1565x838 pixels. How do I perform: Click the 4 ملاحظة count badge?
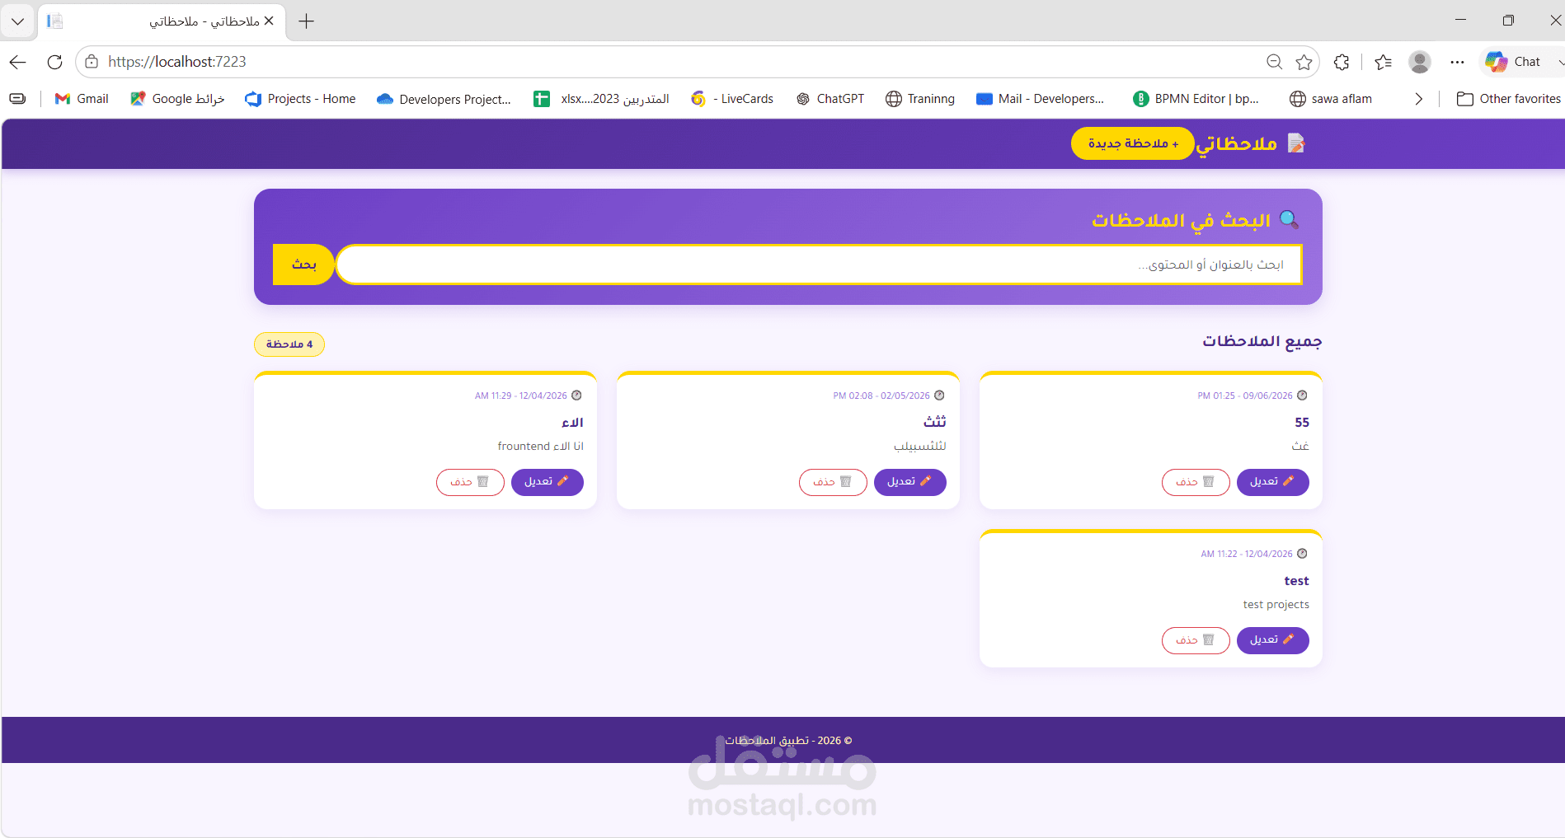pos(289,344)
